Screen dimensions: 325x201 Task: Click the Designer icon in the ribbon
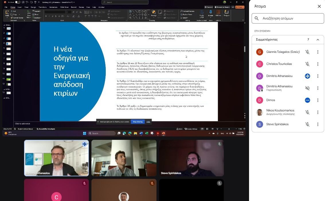(226, 13)
